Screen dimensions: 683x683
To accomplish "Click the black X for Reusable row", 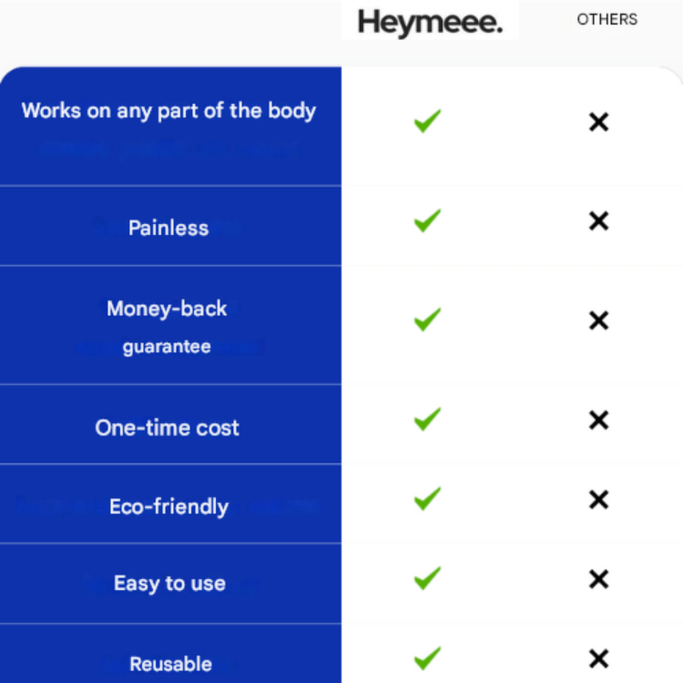I will [598, 659].
